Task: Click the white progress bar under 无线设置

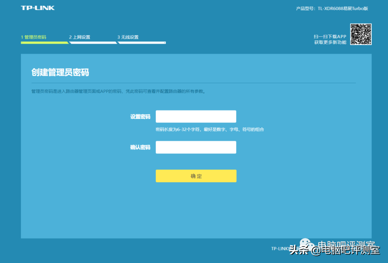Action: pyautogui.click(x=142, y=43)
